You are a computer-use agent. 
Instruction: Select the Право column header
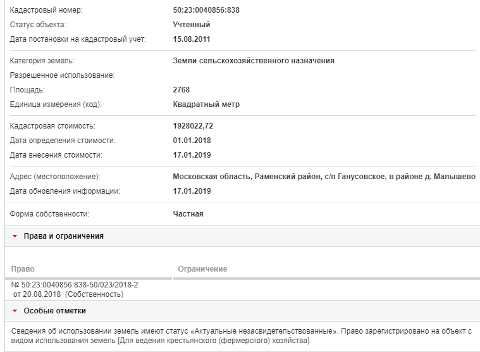click(23, 269)
